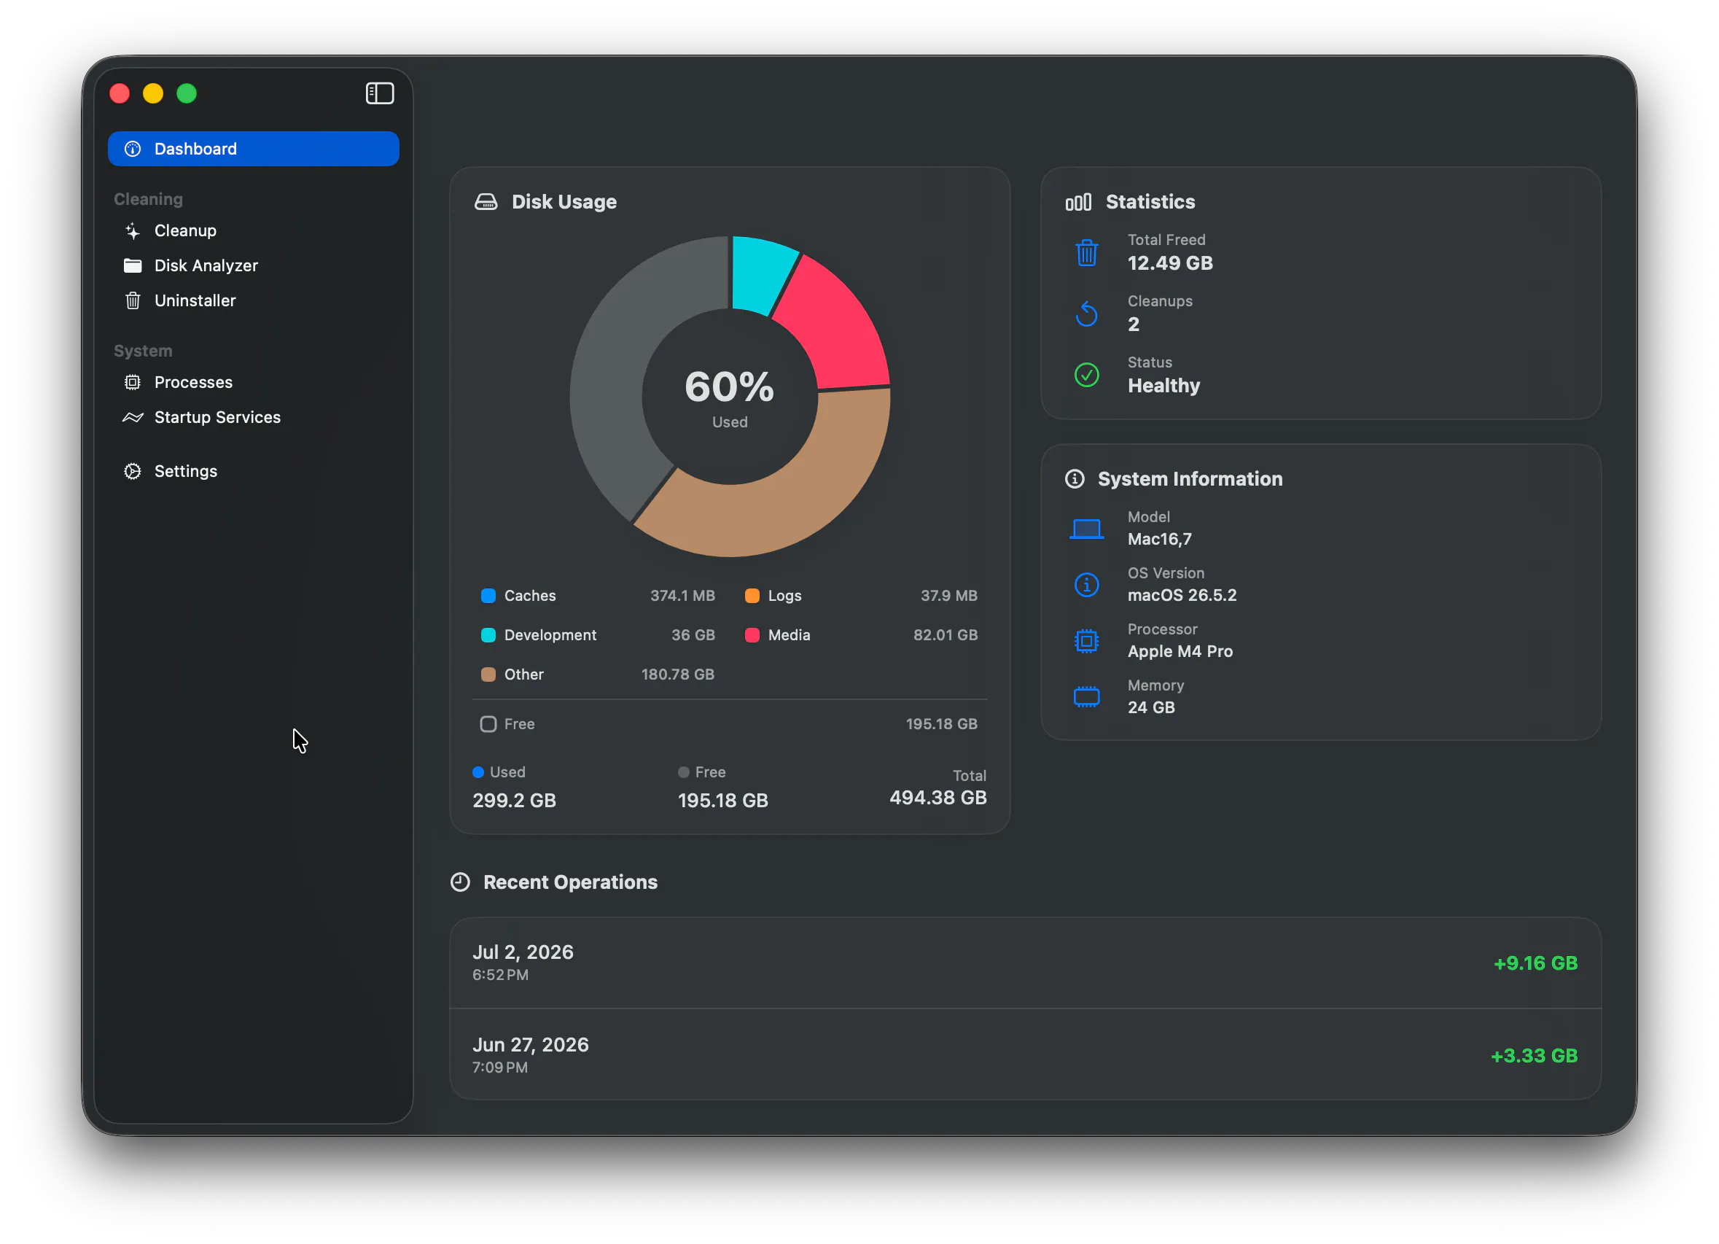Click the Logs orange legend swatch
Viewport: 1719px width, 1244px height.
[x=752, y=595]
